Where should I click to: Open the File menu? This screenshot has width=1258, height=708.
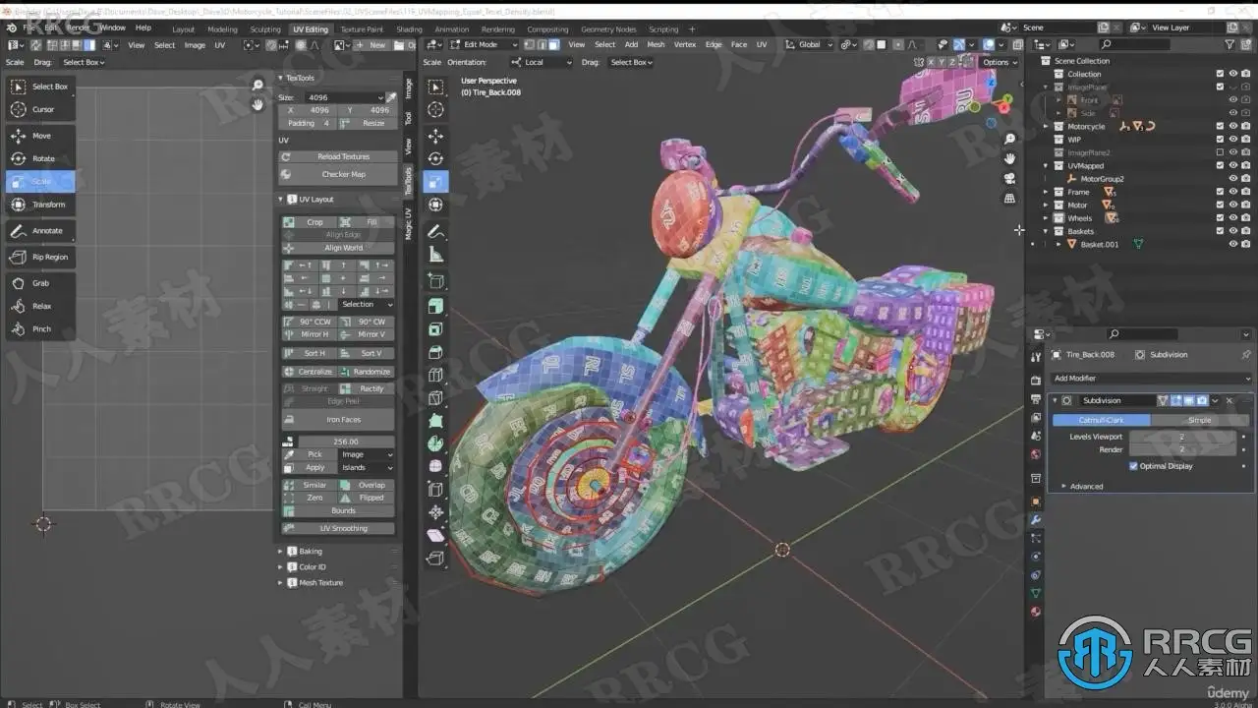coord(29,28)
